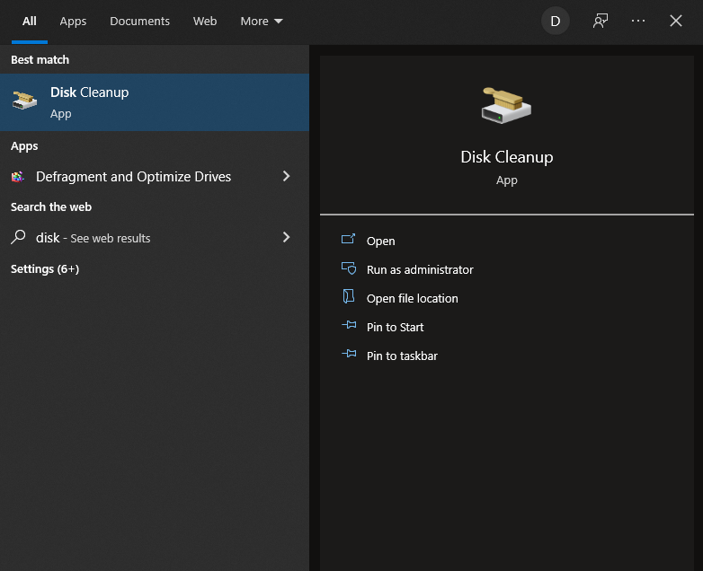This screenshot has width=703, height=571.
Task: Click the Disk Cleanup title in preview pane
Action: (507, 157)
